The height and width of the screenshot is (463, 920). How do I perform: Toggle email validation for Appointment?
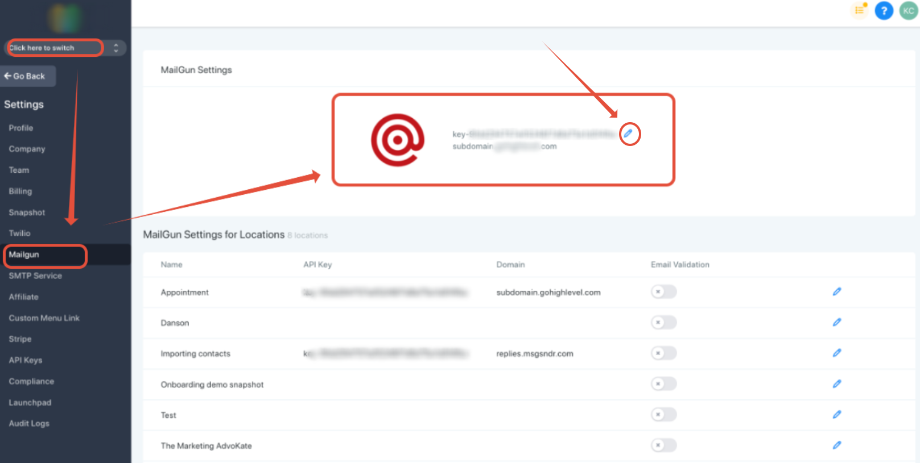(x=663, y=292)
